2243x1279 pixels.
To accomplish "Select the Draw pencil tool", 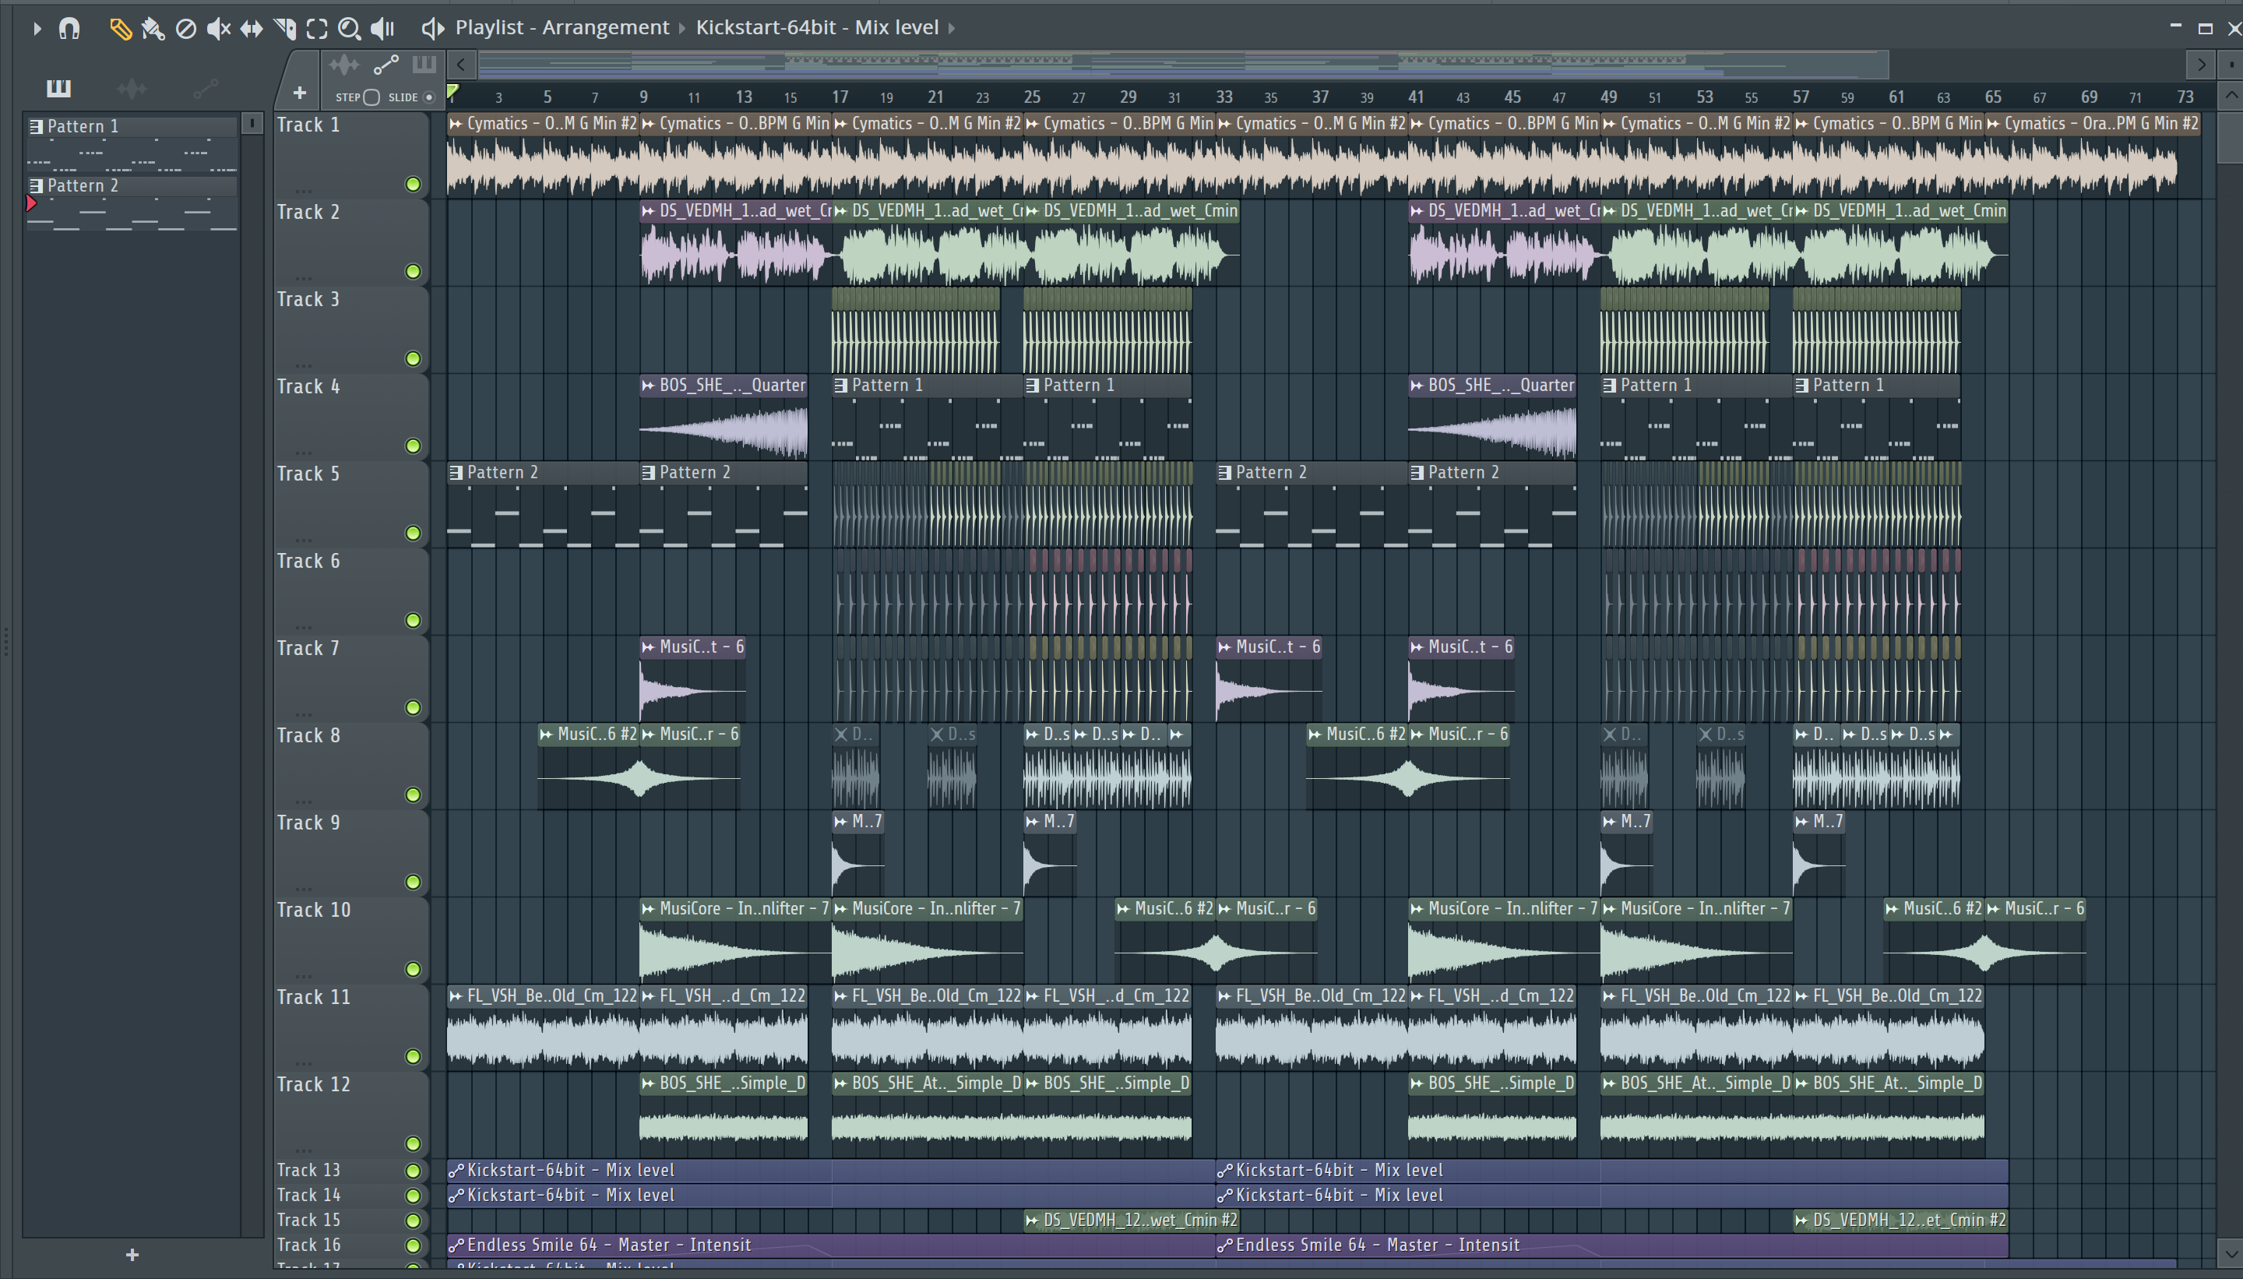I will (120, 29).
